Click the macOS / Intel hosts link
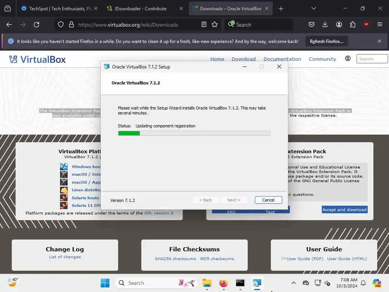The height and width of the screenshot is (292, 389). (86, 174)
